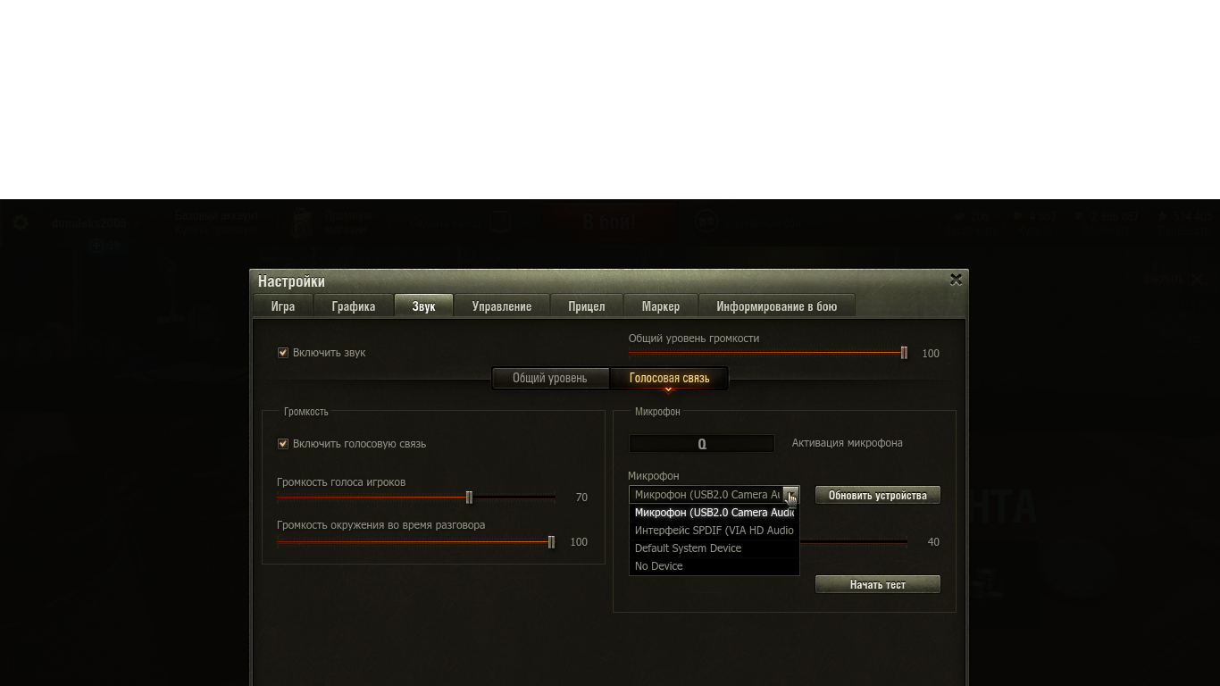This screenshot has height=686, width=1220.
Task: Go to the Управление tab
Action: point(502,306)
